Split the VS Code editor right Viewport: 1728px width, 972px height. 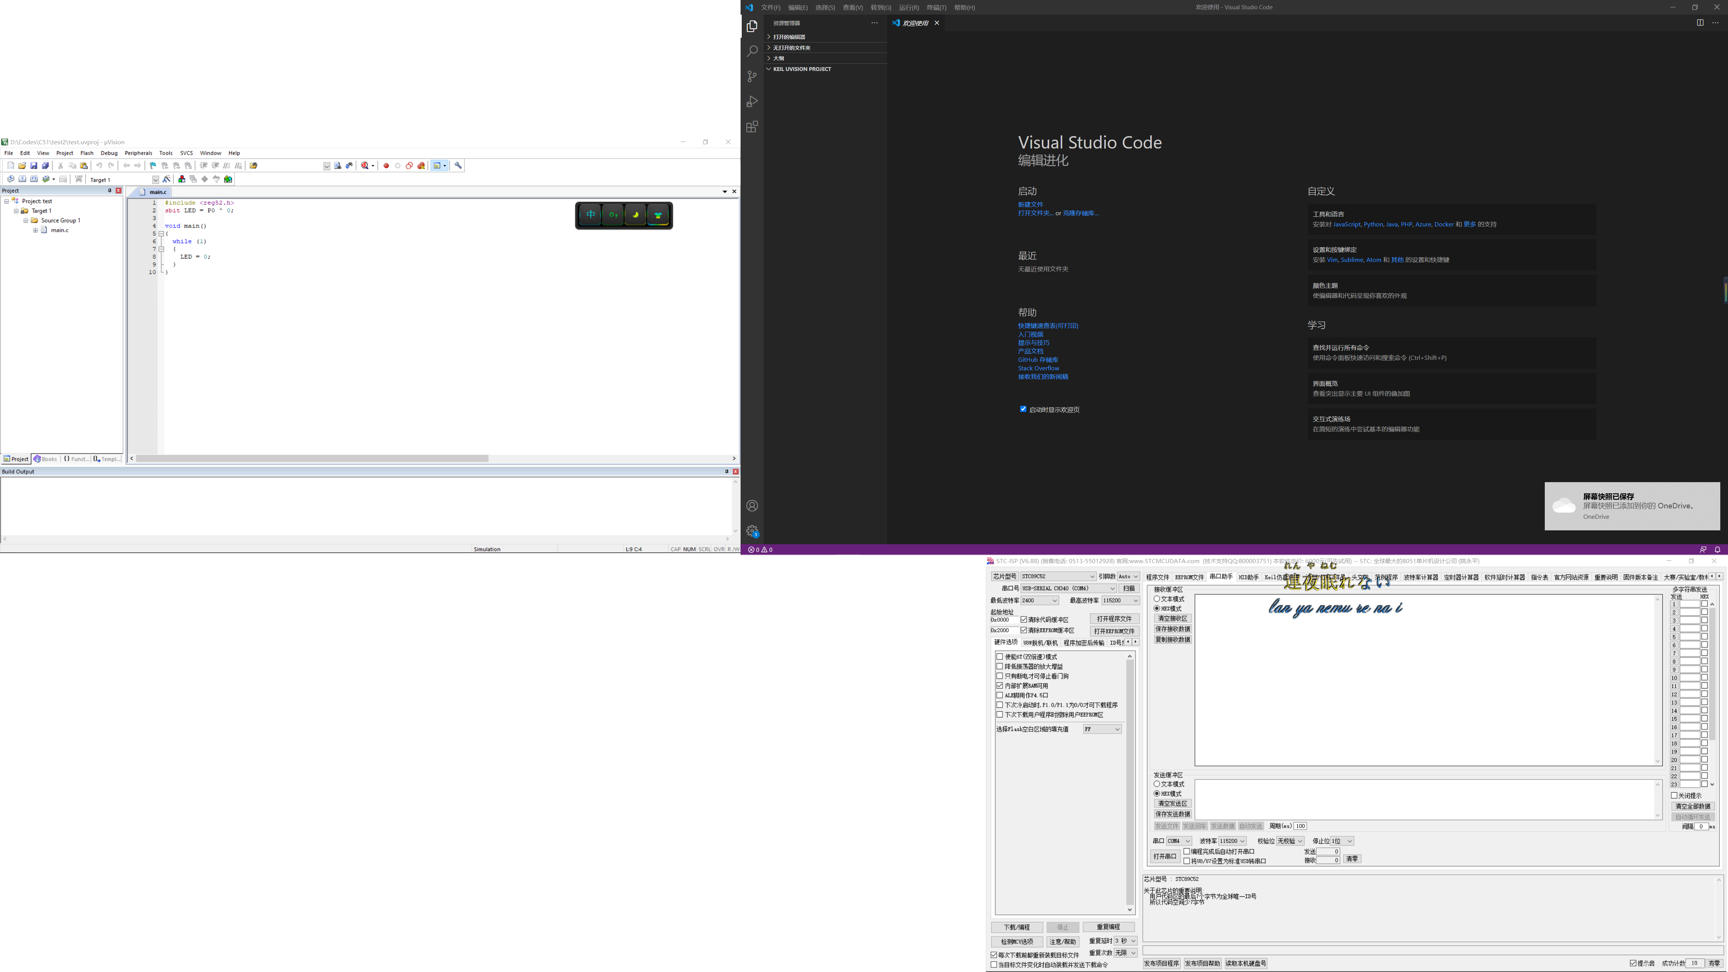[x=1700, y=23]
